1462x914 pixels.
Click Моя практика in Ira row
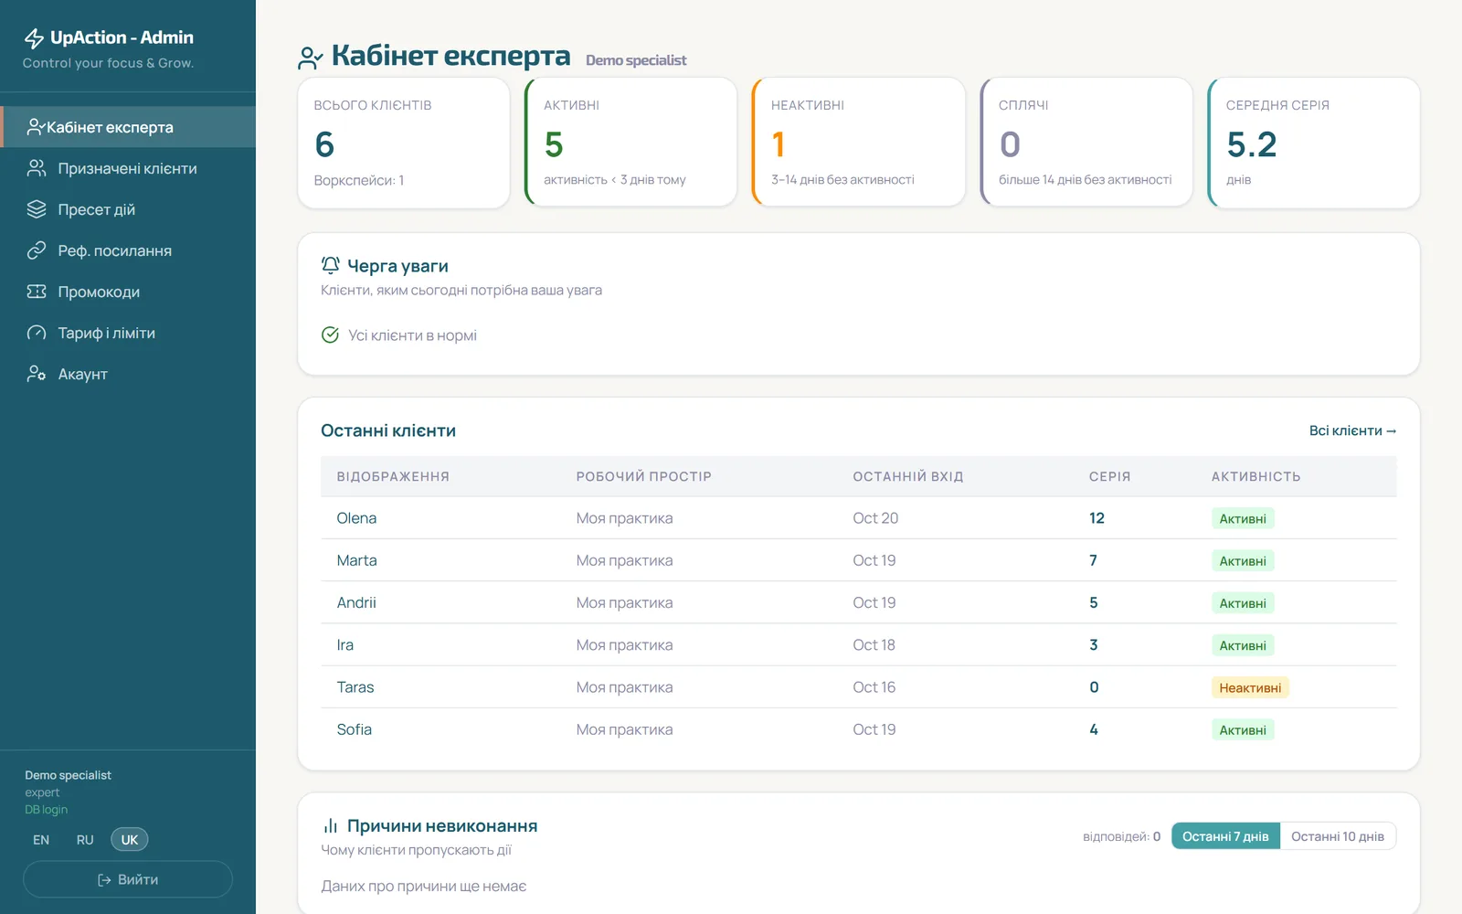point(624,645)
